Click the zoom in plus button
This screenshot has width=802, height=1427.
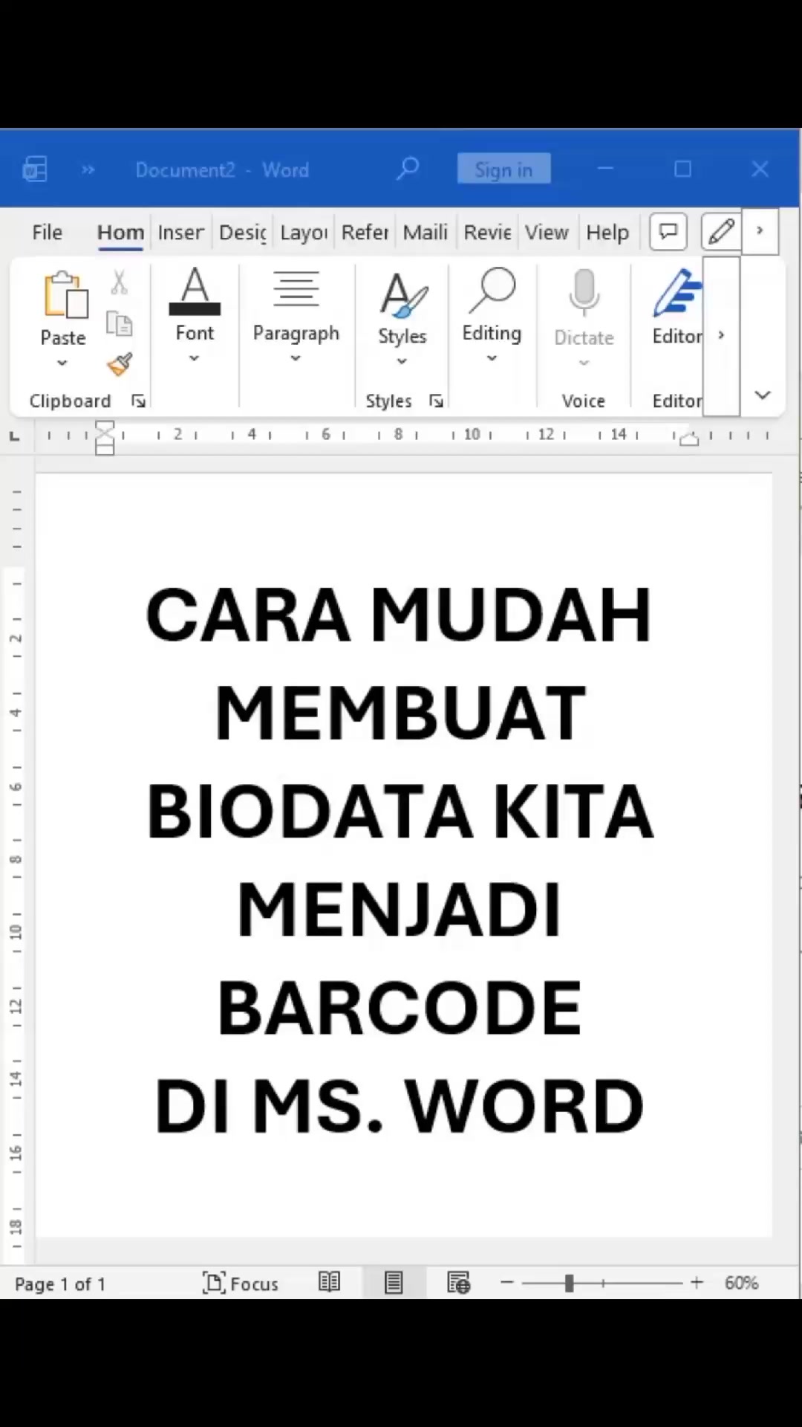click(x=697, y=1282)
